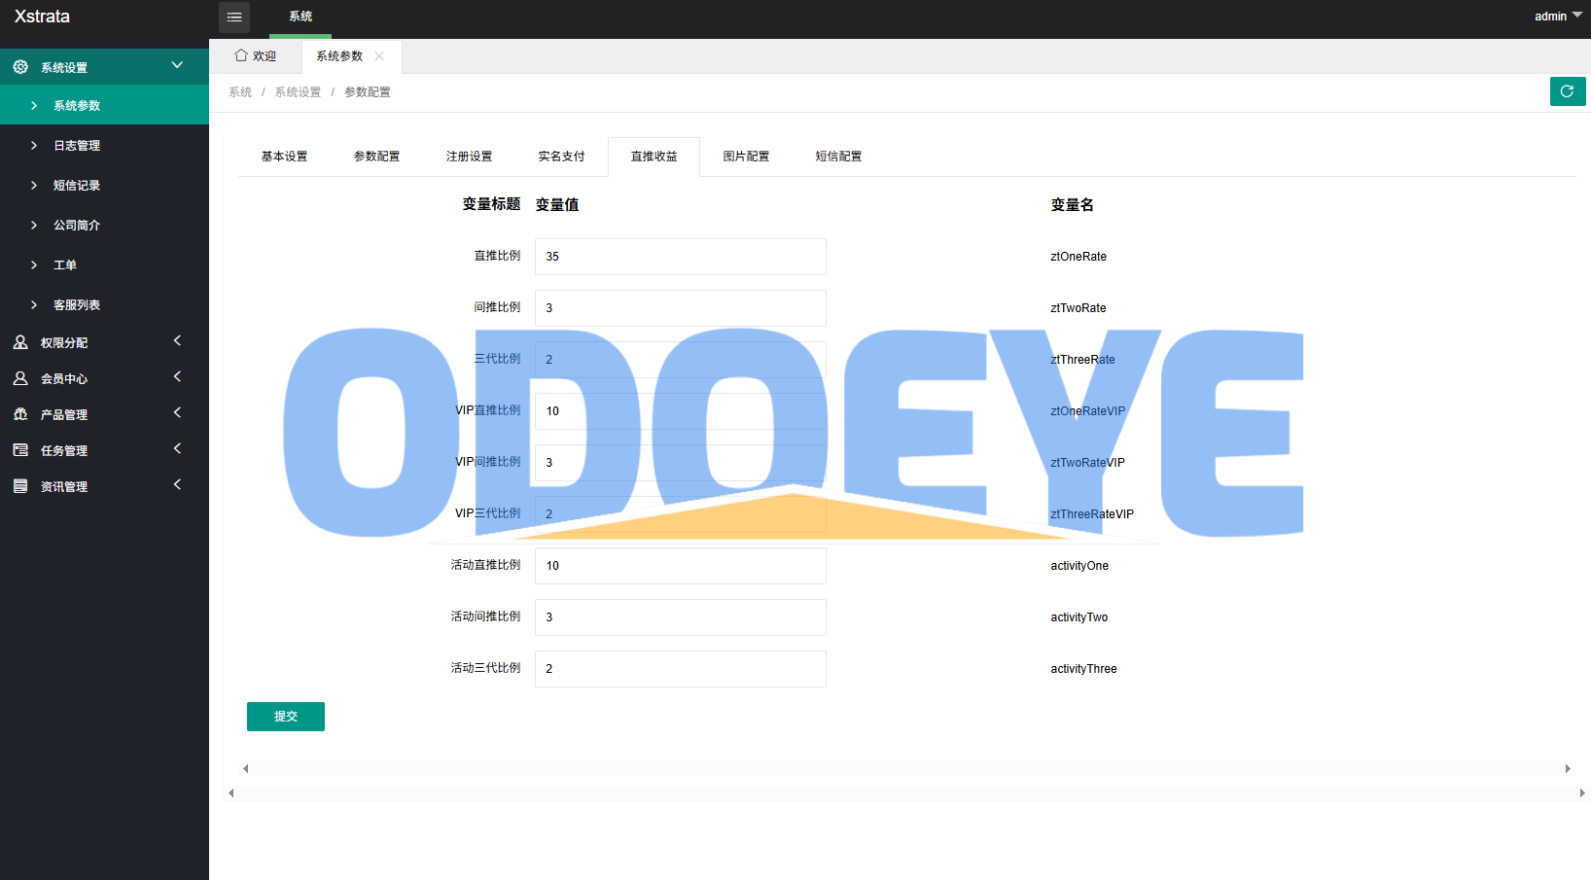Switch to the 基本设置 tab
1591x880 pixels.
click(284, 157)
